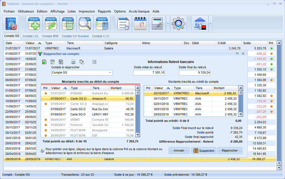This screenshot has height=179, width=285.
Task: Click the calculator icon in reconcile dialog
Action: tap(94, 62)
